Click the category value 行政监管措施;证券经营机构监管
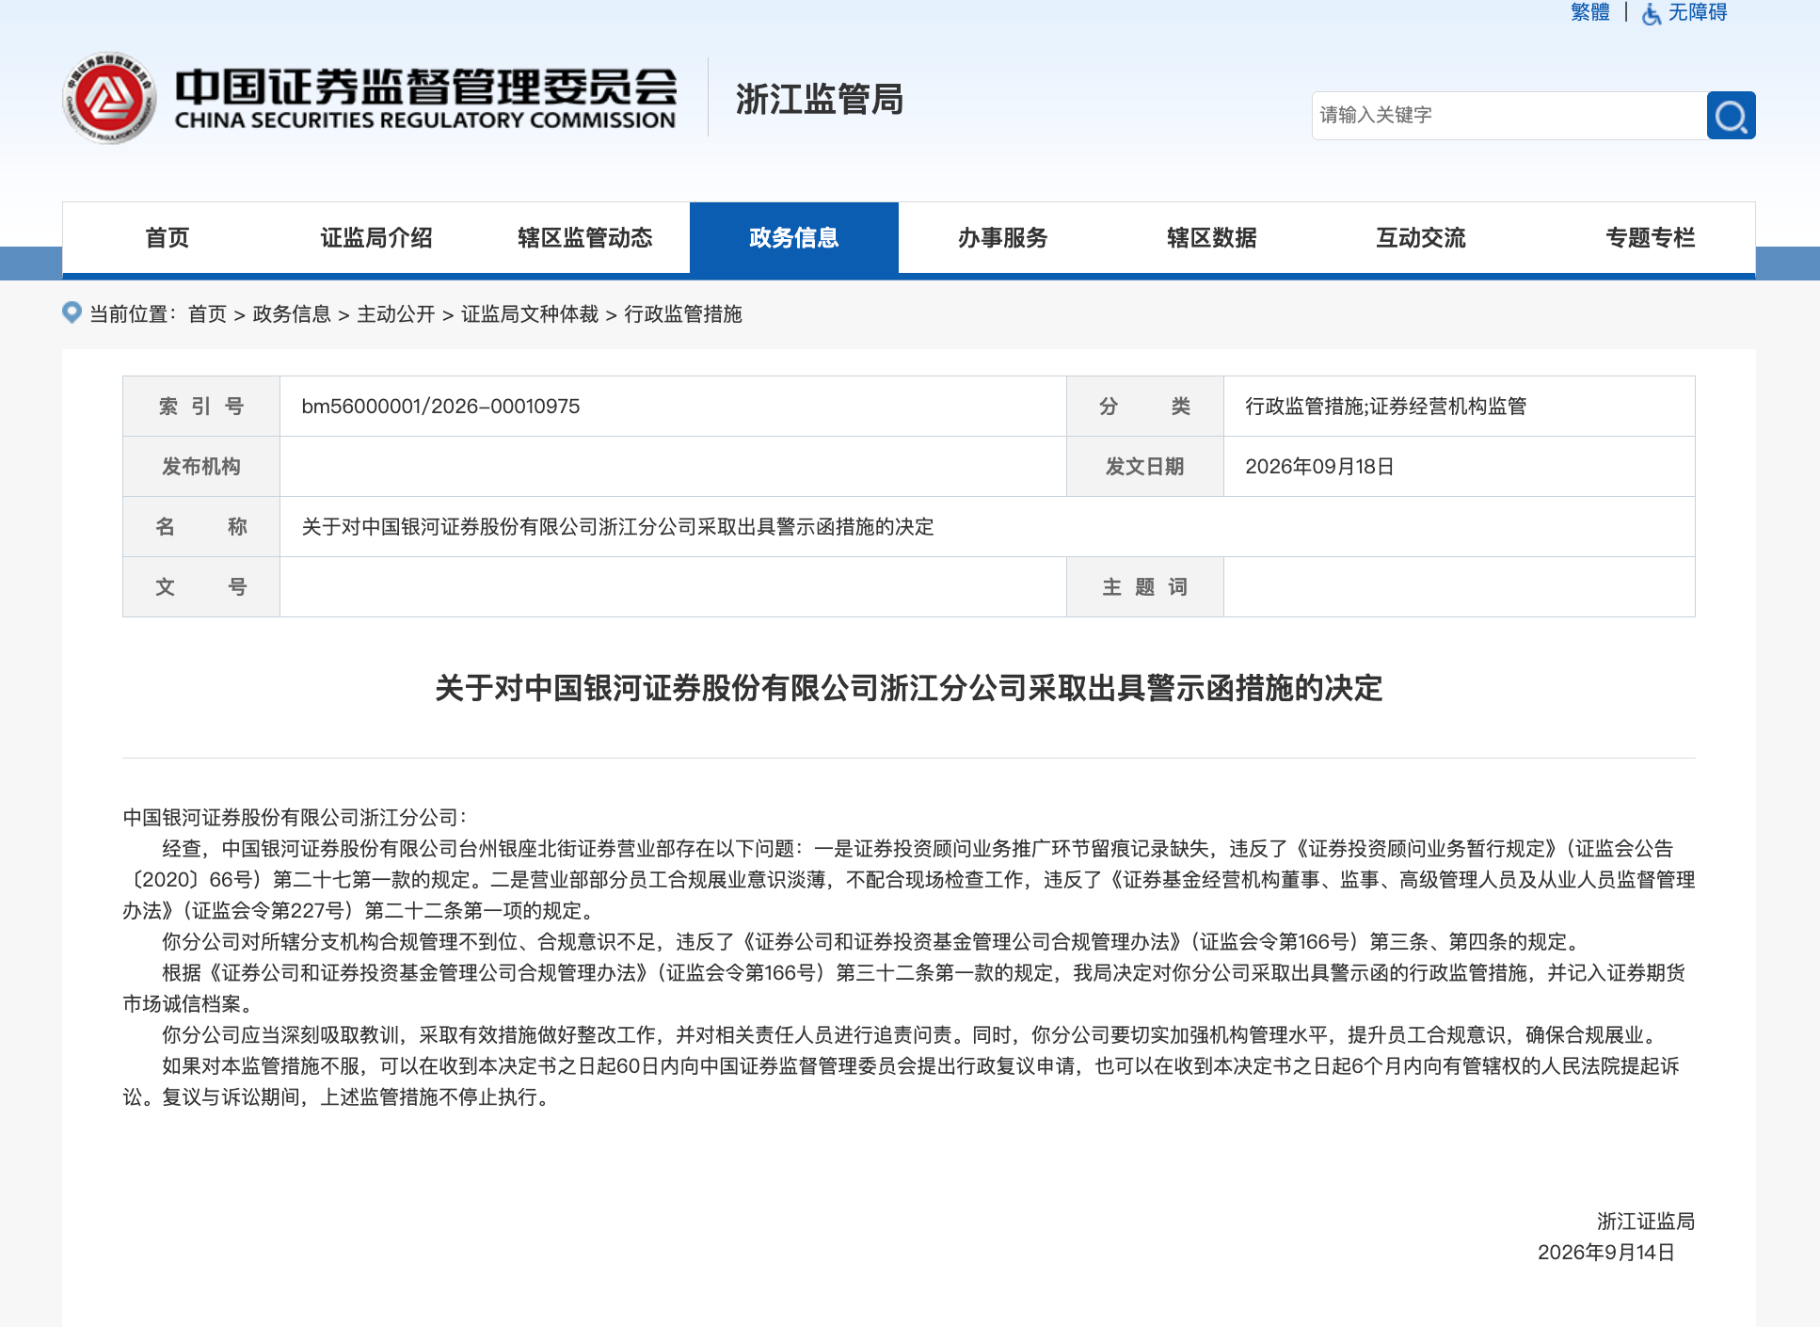This screenshot has height=1327, width=1820. tap(1386, 407)
